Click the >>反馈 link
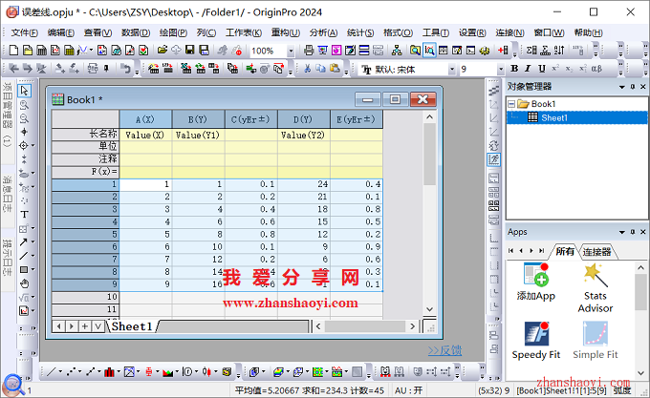Viewport: 650px width, 398px height. click(x=444, y=350)
